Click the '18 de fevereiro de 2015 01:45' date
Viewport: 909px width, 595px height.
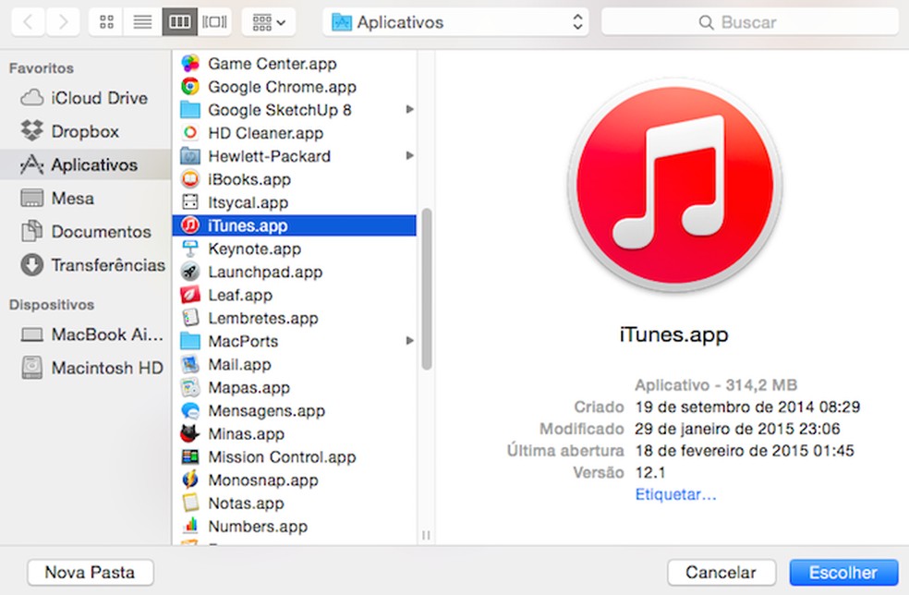click(745, 451)
